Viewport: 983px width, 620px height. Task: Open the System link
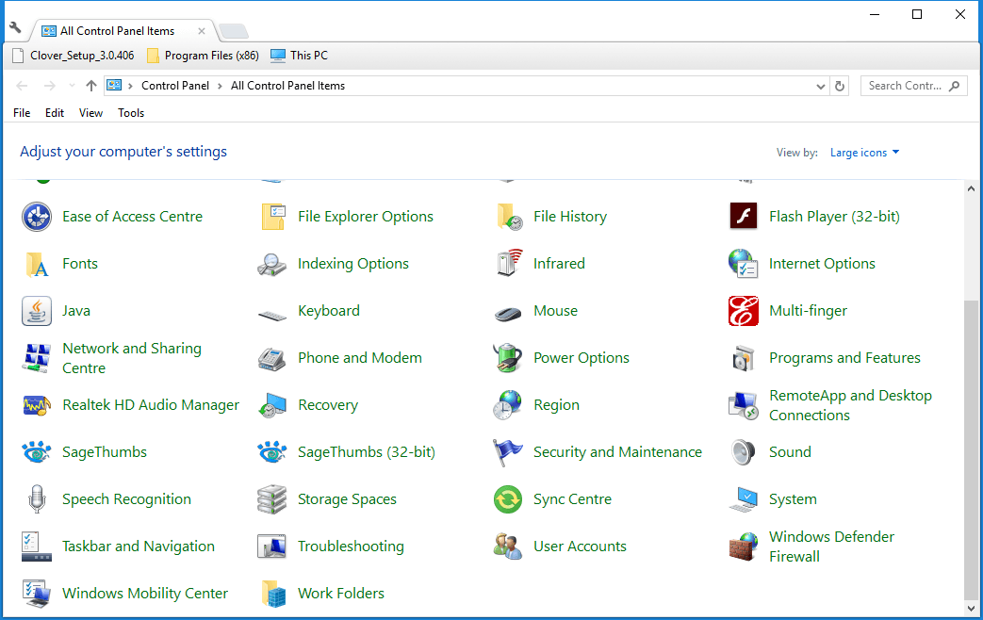click(x=793, y=499)
